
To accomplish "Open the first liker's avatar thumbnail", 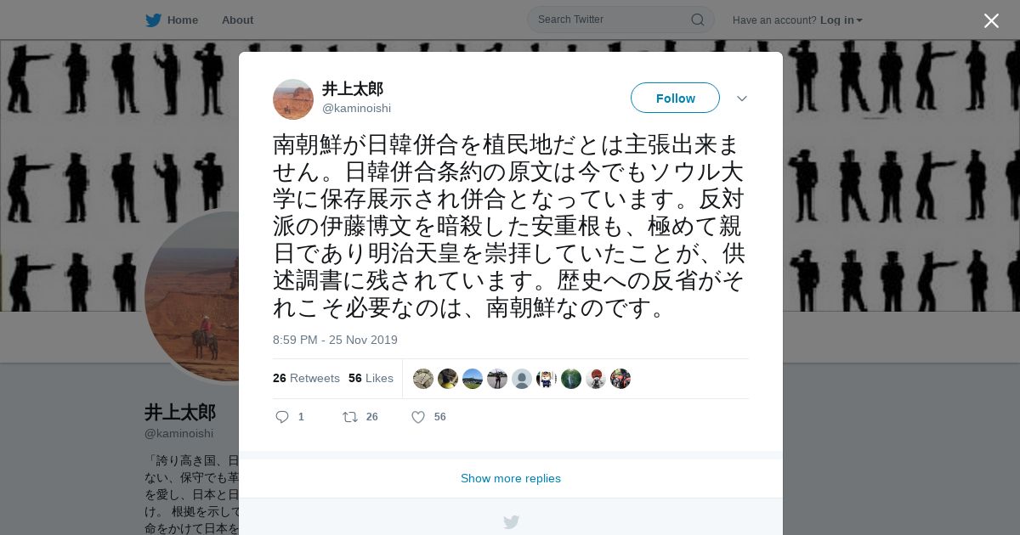I will 423,379.
